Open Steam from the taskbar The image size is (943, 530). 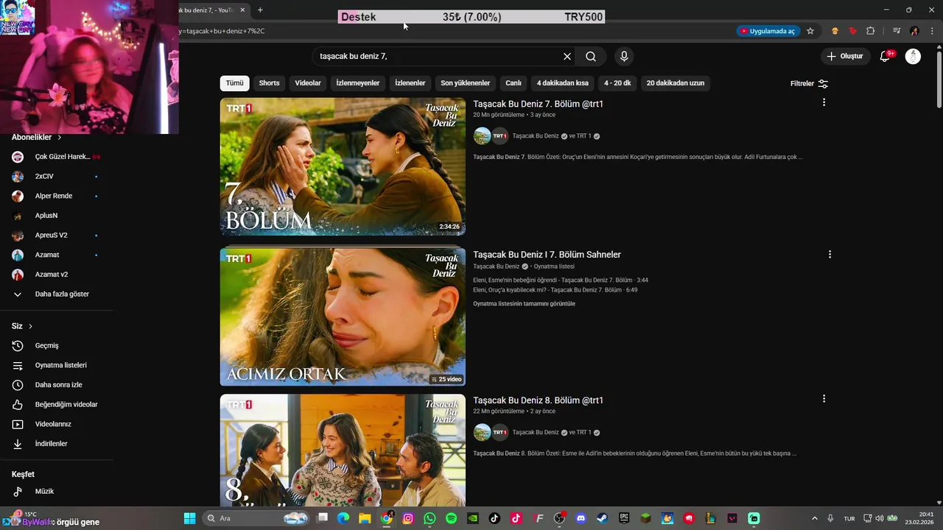[602, 518]
